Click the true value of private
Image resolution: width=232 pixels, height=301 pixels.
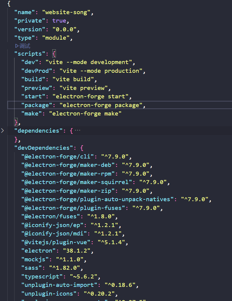pos(59,21)
